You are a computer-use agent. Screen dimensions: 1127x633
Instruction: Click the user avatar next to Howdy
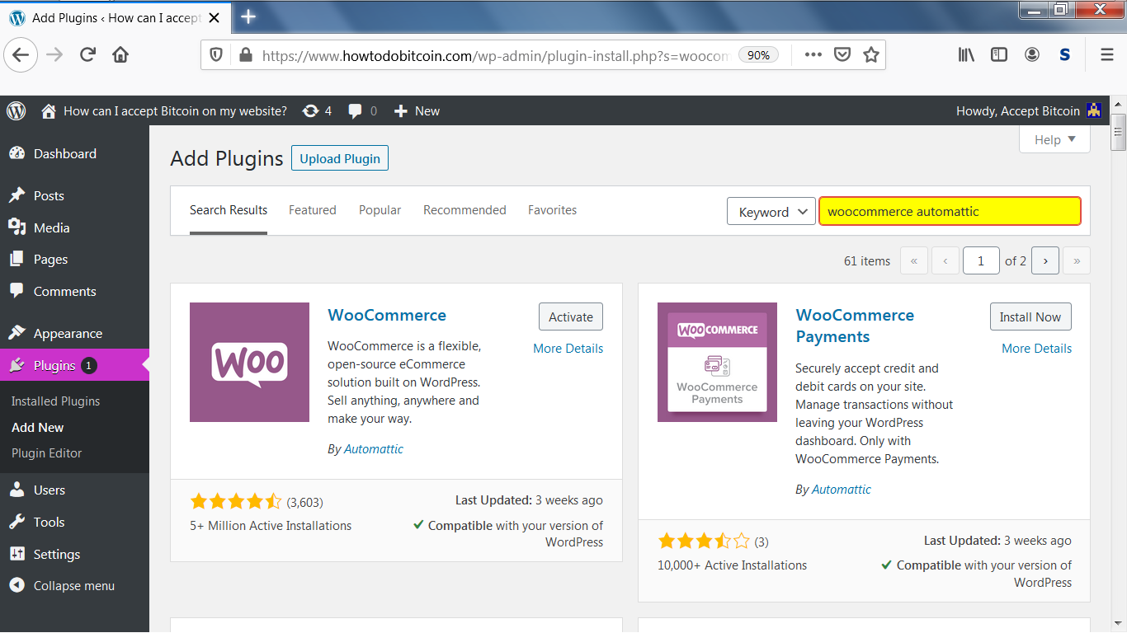coord(1094,111)
